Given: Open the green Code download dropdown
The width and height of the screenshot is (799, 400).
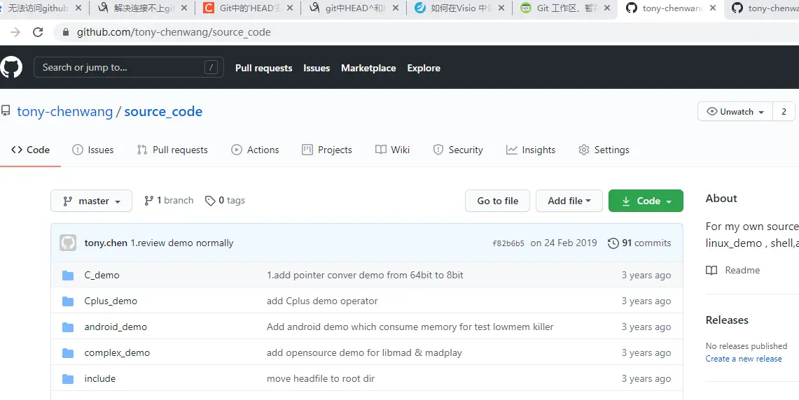Looking at the screenshot, I should (x=646, y=201).
